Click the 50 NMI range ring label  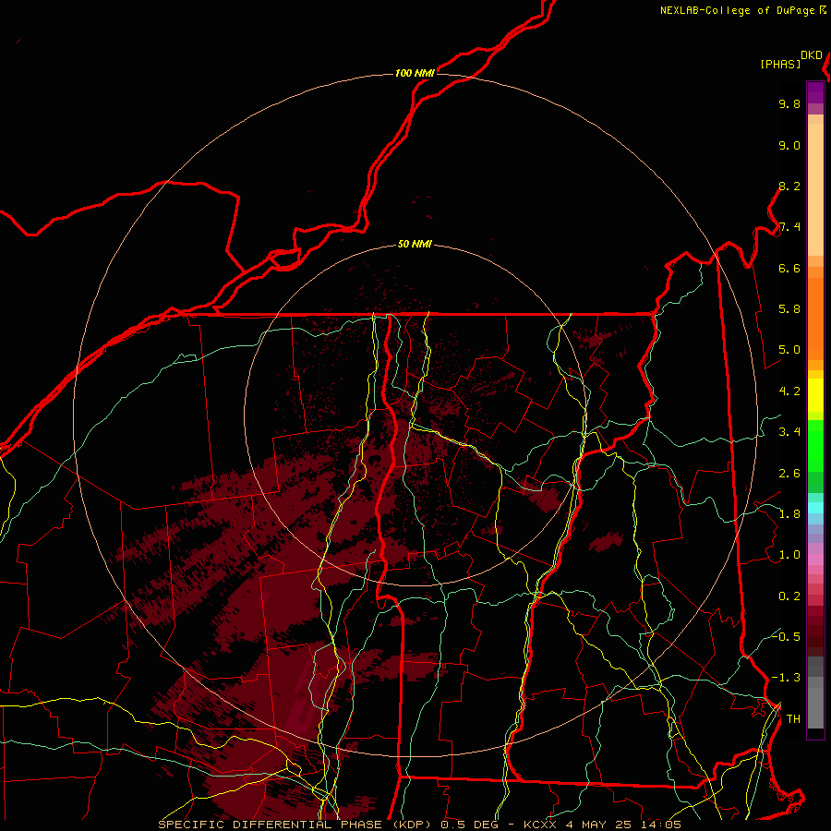[415, 245]
